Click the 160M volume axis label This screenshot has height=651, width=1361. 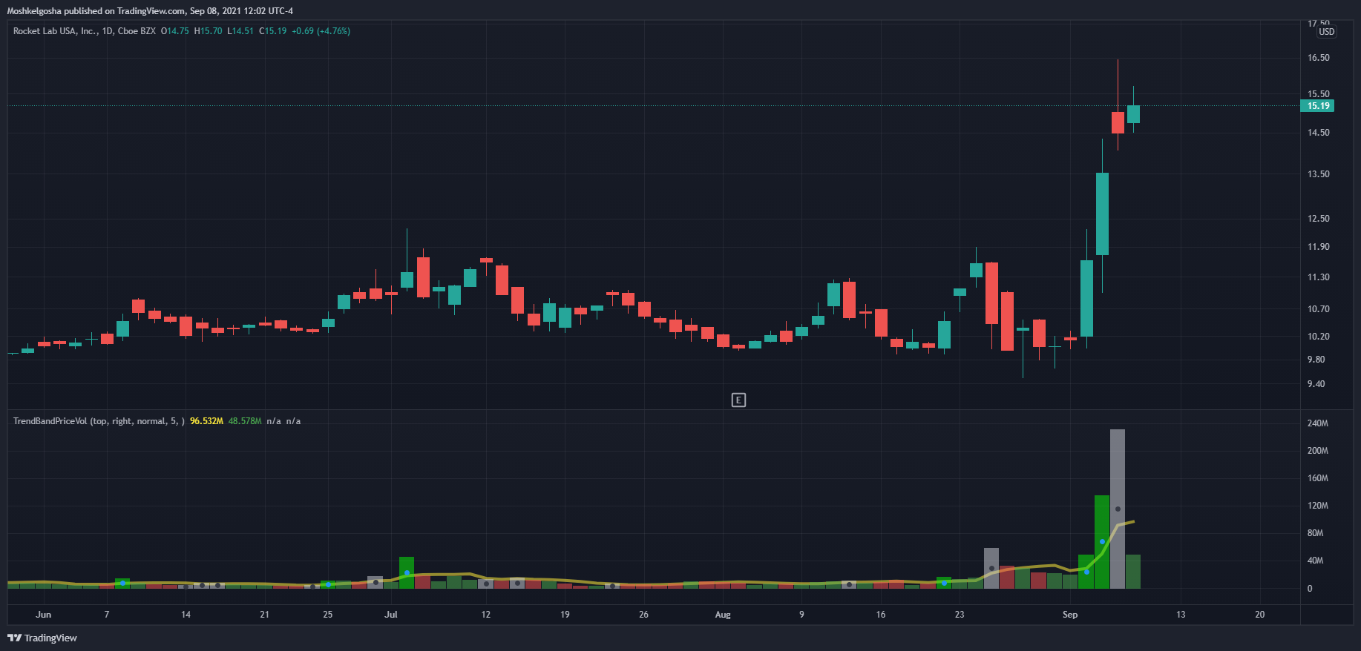[1317, 478]
